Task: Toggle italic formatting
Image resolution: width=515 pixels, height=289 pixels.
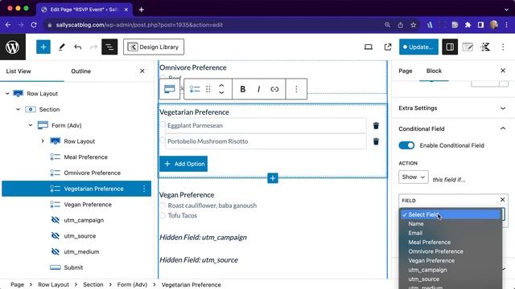Action: coord(258,89)
